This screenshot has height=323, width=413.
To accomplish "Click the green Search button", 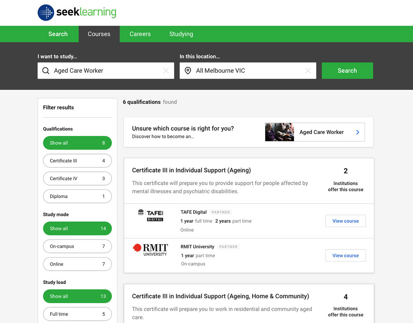I will pyautogui.click(x=348, y=70).
